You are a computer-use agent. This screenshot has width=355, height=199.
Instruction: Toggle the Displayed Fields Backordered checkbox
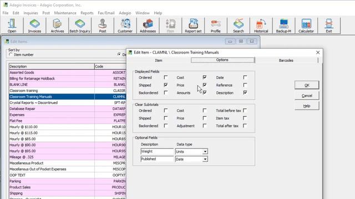166,92
